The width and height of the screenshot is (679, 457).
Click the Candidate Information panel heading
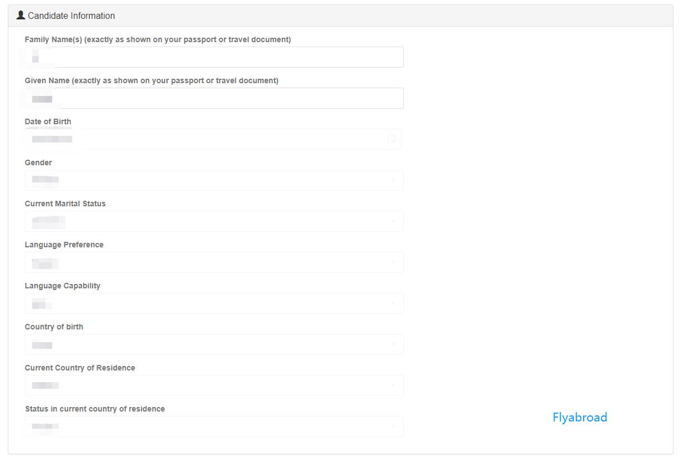[71, 16]
